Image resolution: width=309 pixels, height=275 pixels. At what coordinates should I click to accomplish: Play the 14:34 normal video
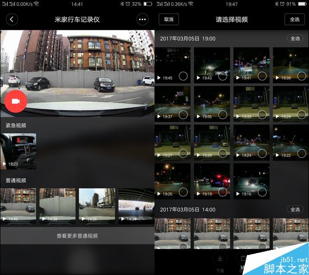pyautogui.click(x=136, y=206)
